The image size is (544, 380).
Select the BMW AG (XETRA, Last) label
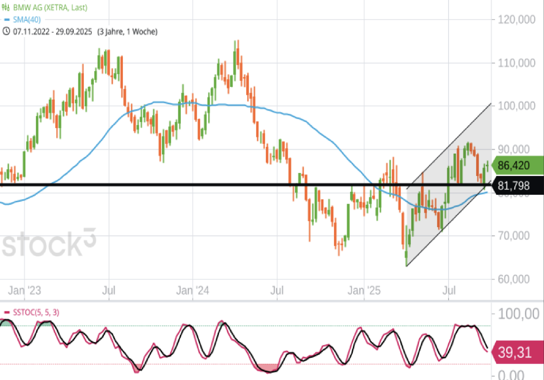tap(50, 7)
